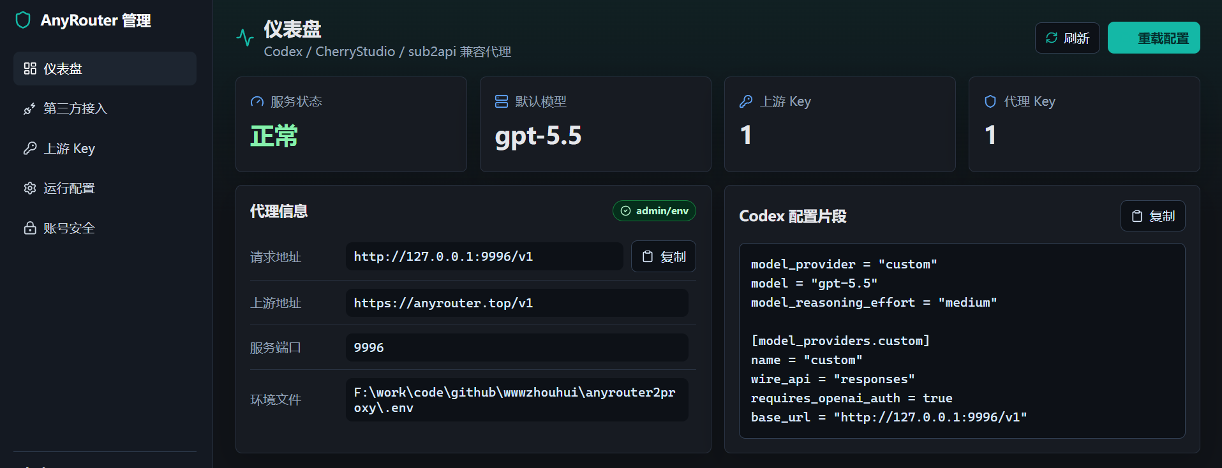Click the 代理 Key card label
Image resolution: width=1222 pixels, height=468 pixels.
click(1030, 101)
